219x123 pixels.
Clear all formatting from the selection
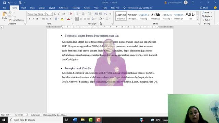(71, 14)
